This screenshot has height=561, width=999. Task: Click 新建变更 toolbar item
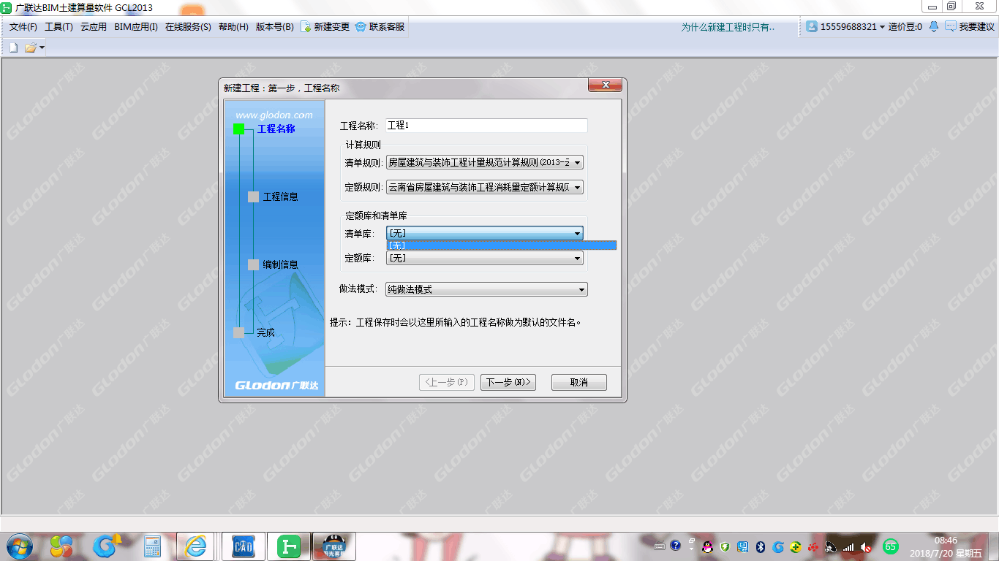coord(325,27)
